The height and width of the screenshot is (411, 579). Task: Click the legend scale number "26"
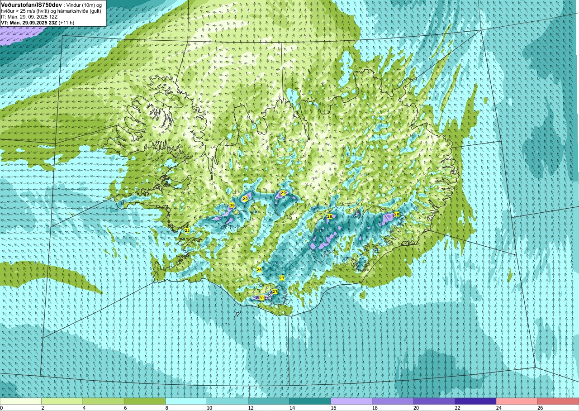(x=541, y=408)
